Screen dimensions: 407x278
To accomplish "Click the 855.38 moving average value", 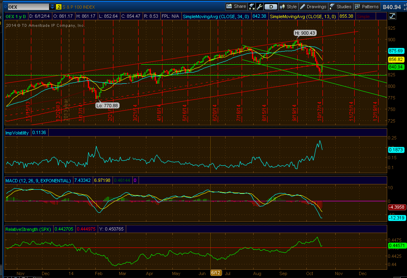I will (x=346, y=16).
